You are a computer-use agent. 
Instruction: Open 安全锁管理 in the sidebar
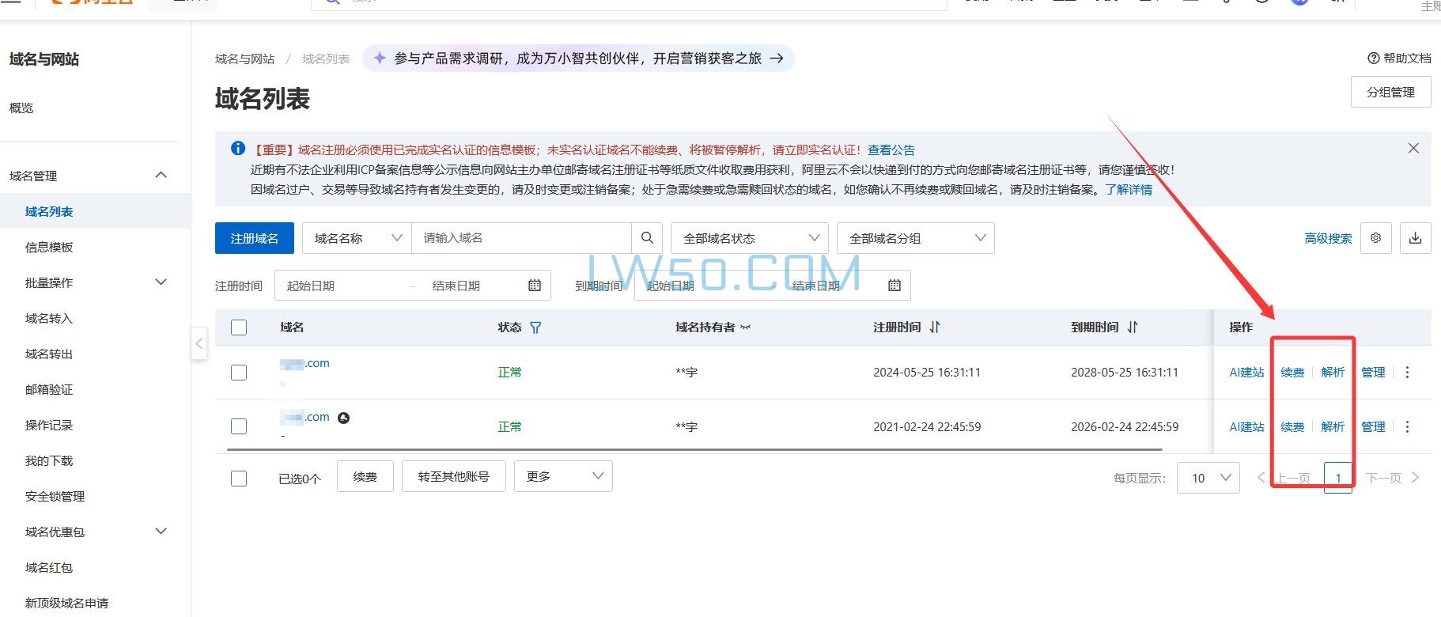pos(55,497)
